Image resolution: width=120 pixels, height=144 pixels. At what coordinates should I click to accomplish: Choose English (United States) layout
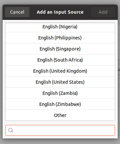(60, 82)
